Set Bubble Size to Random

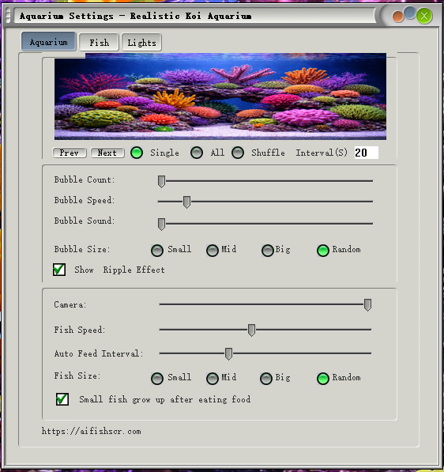click(323, 250)
